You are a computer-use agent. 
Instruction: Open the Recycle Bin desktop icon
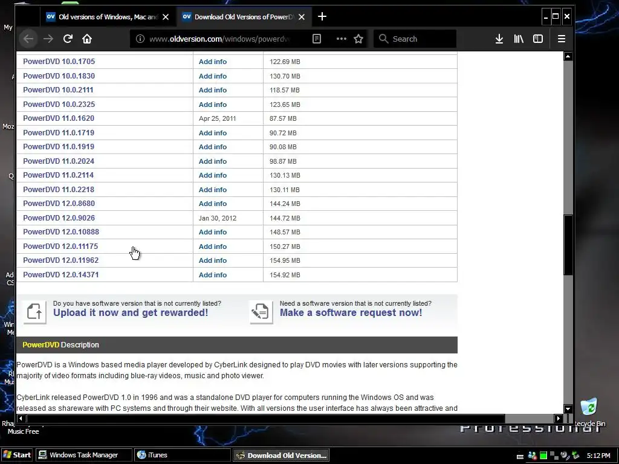[x=589, y=412]
